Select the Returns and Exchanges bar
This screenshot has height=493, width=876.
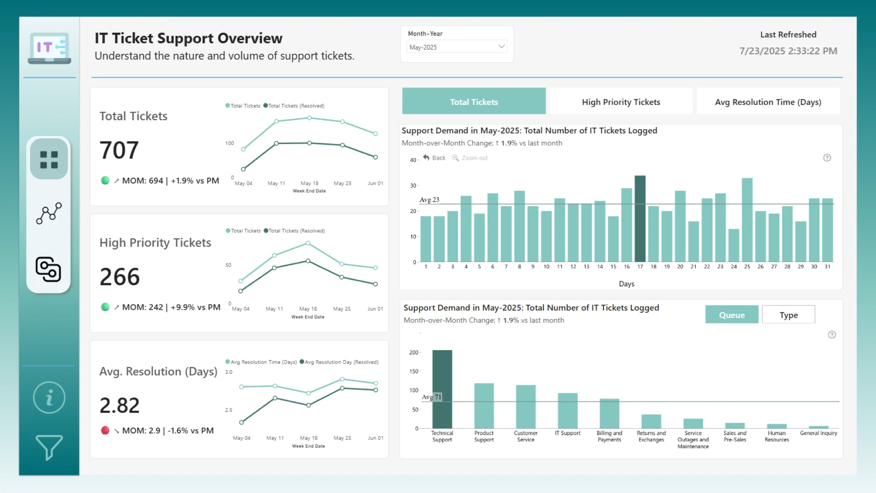651,421
